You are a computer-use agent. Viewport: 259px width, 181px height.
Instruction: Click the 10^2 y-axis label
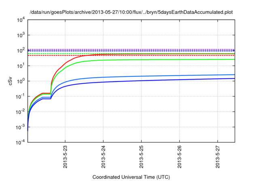(21, 51)
